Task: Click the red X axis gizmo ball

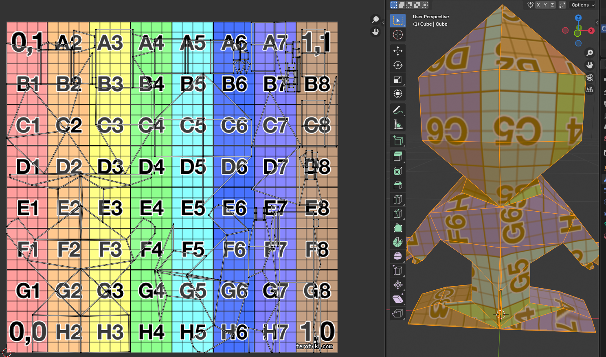Action: point(591,31)
